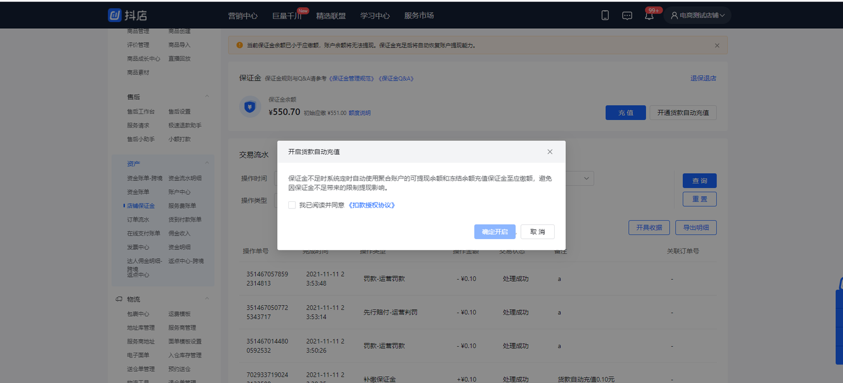Click the blue shield icon near 保证金余额

(250, 107)
